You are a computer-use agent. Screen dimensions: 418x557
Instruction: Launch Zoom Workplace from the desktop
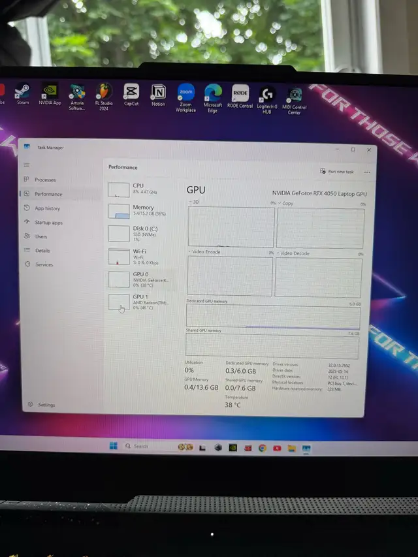click(x=186, y=98)
